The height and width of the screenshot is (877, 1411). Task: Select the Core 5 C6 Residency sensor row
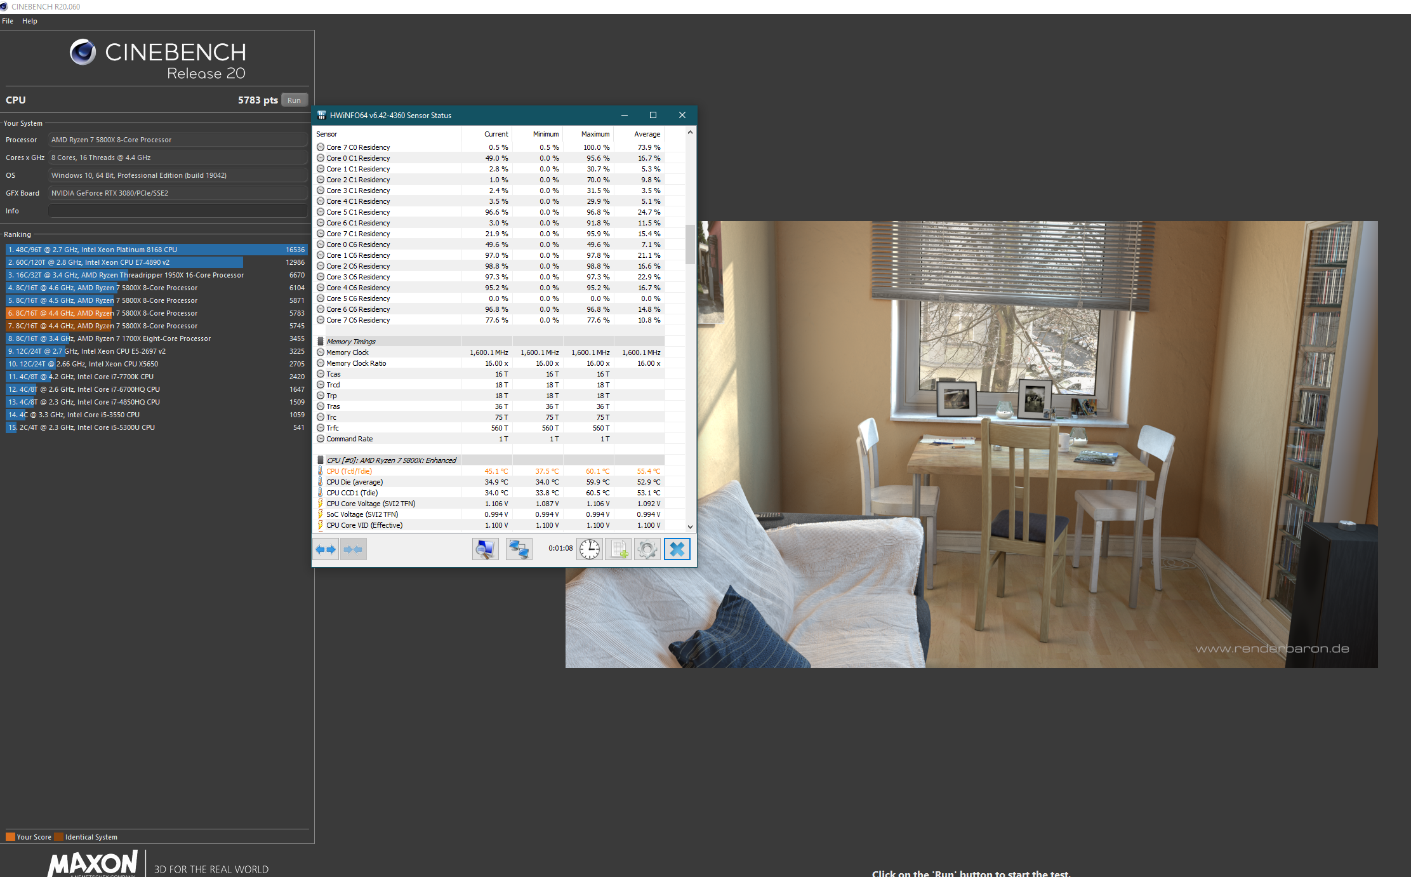coord(489,298)
